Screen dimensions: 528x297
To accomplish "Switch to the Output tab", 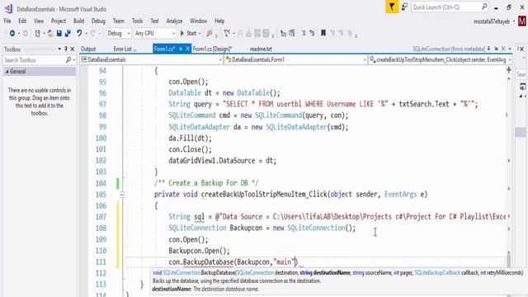I will pyautogui.click(x=88, y=49).
